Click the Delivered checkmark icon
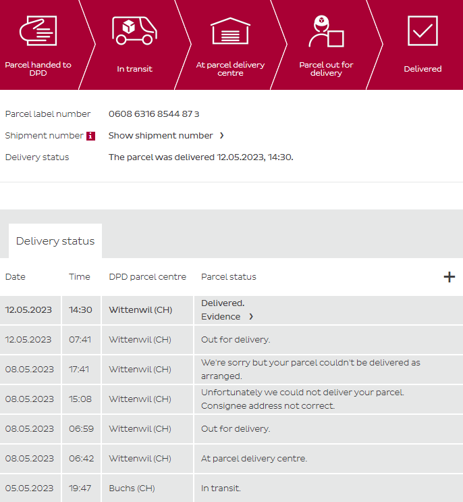Screen dimensions: 463x502 point(423,30)
